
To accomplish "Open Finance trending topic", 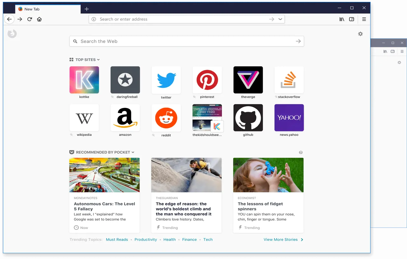I will pyautogui.click(x=190, y=240).
